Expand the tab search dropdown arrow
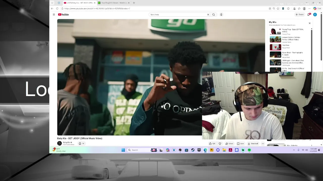Screen dimensions: 323x181 (52, 3)
